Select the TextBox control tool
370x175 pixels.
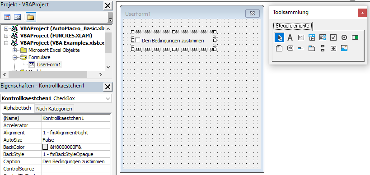pyautogui.click(x=301, y=37)
